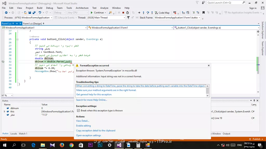
Task: Click the split editor icon above the scrollbar
Action: click(258, 32)
